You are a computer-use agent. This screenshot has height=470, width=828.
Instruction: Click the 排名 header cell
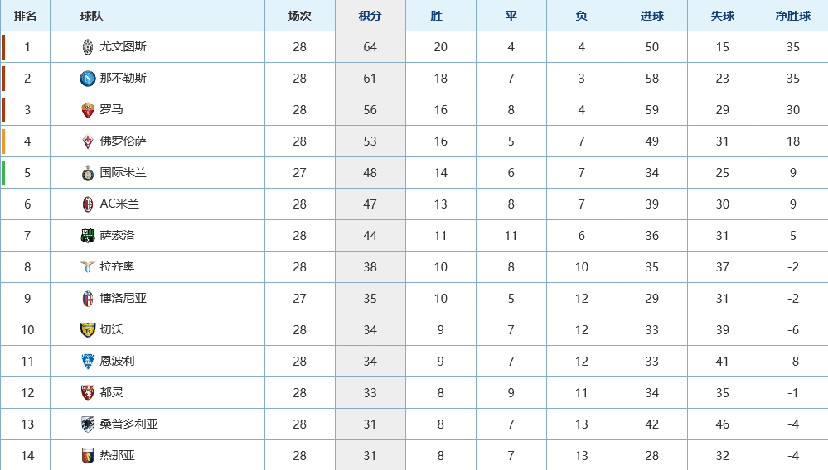coord(26,16)
